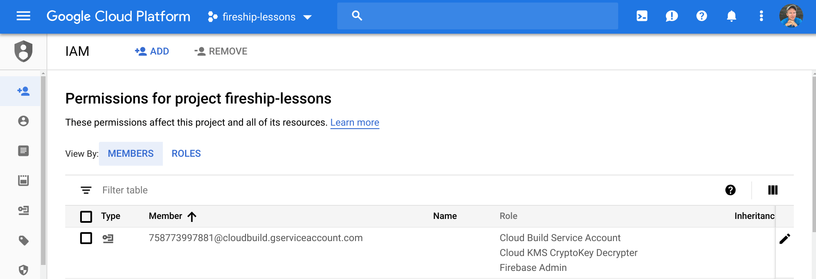
Task: Check the cloudbuild service account row
Action: [x=86, y=238]
